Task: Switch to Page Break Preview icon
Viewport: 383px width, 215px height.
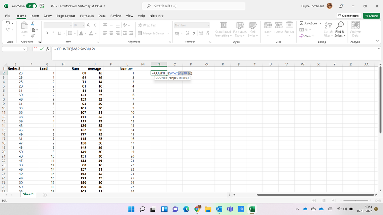Action: [x=334, y=200]
